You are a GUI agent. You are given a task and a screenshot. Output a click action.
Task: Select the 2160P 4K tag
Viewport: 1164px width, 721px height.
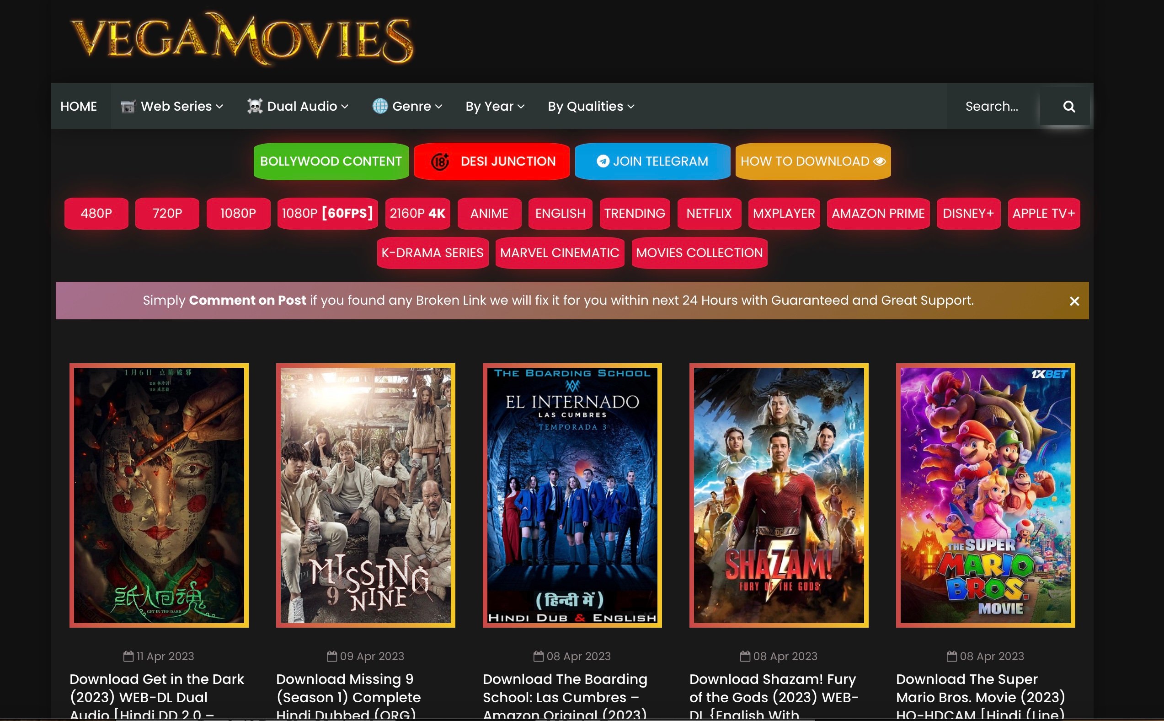(418, 213)
